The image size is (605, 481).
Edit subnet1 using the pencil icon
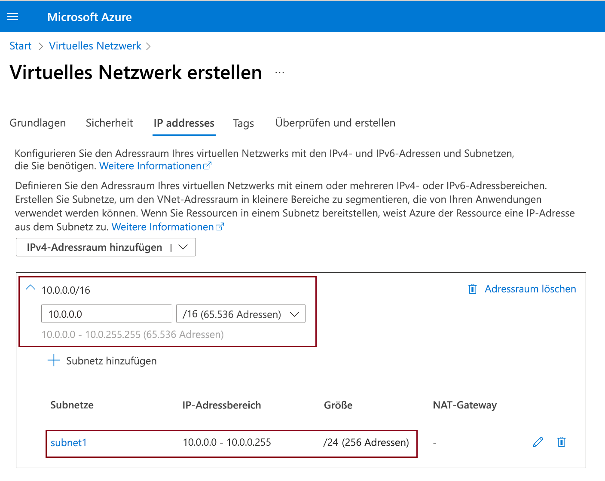tap(538, 442)
